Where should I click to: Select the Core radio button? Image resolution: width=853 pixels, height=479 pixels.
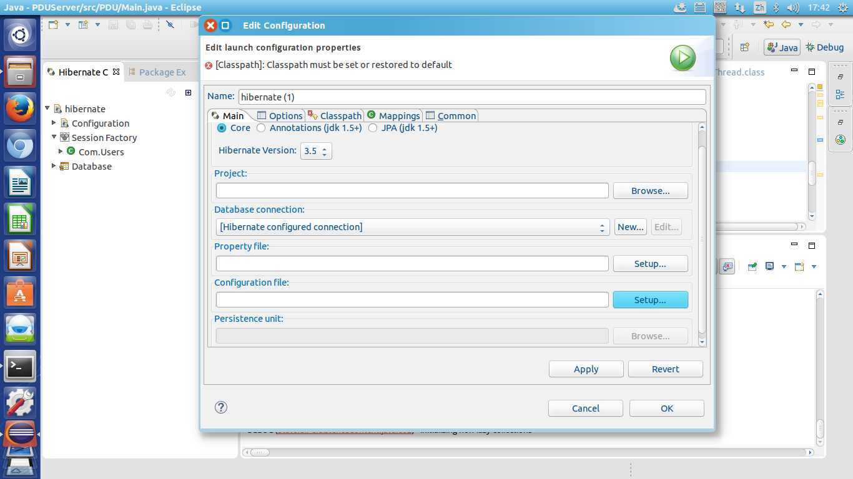click(x=222, y=128)
